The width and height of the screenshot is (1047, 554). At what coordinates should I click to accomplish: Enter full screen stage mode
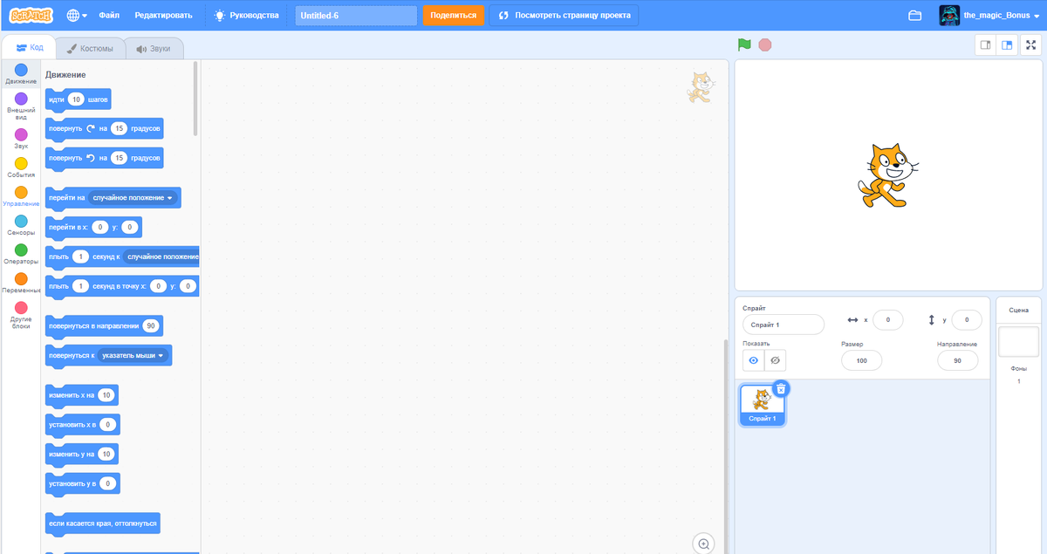[x=1030, y=45]
